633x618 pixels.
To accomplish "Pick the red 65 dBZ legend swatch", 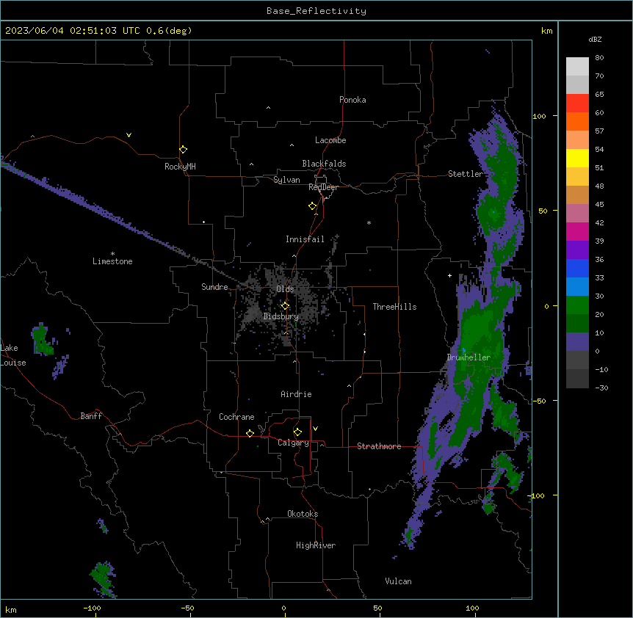I will pyautogui.click(x=577, y=103).
